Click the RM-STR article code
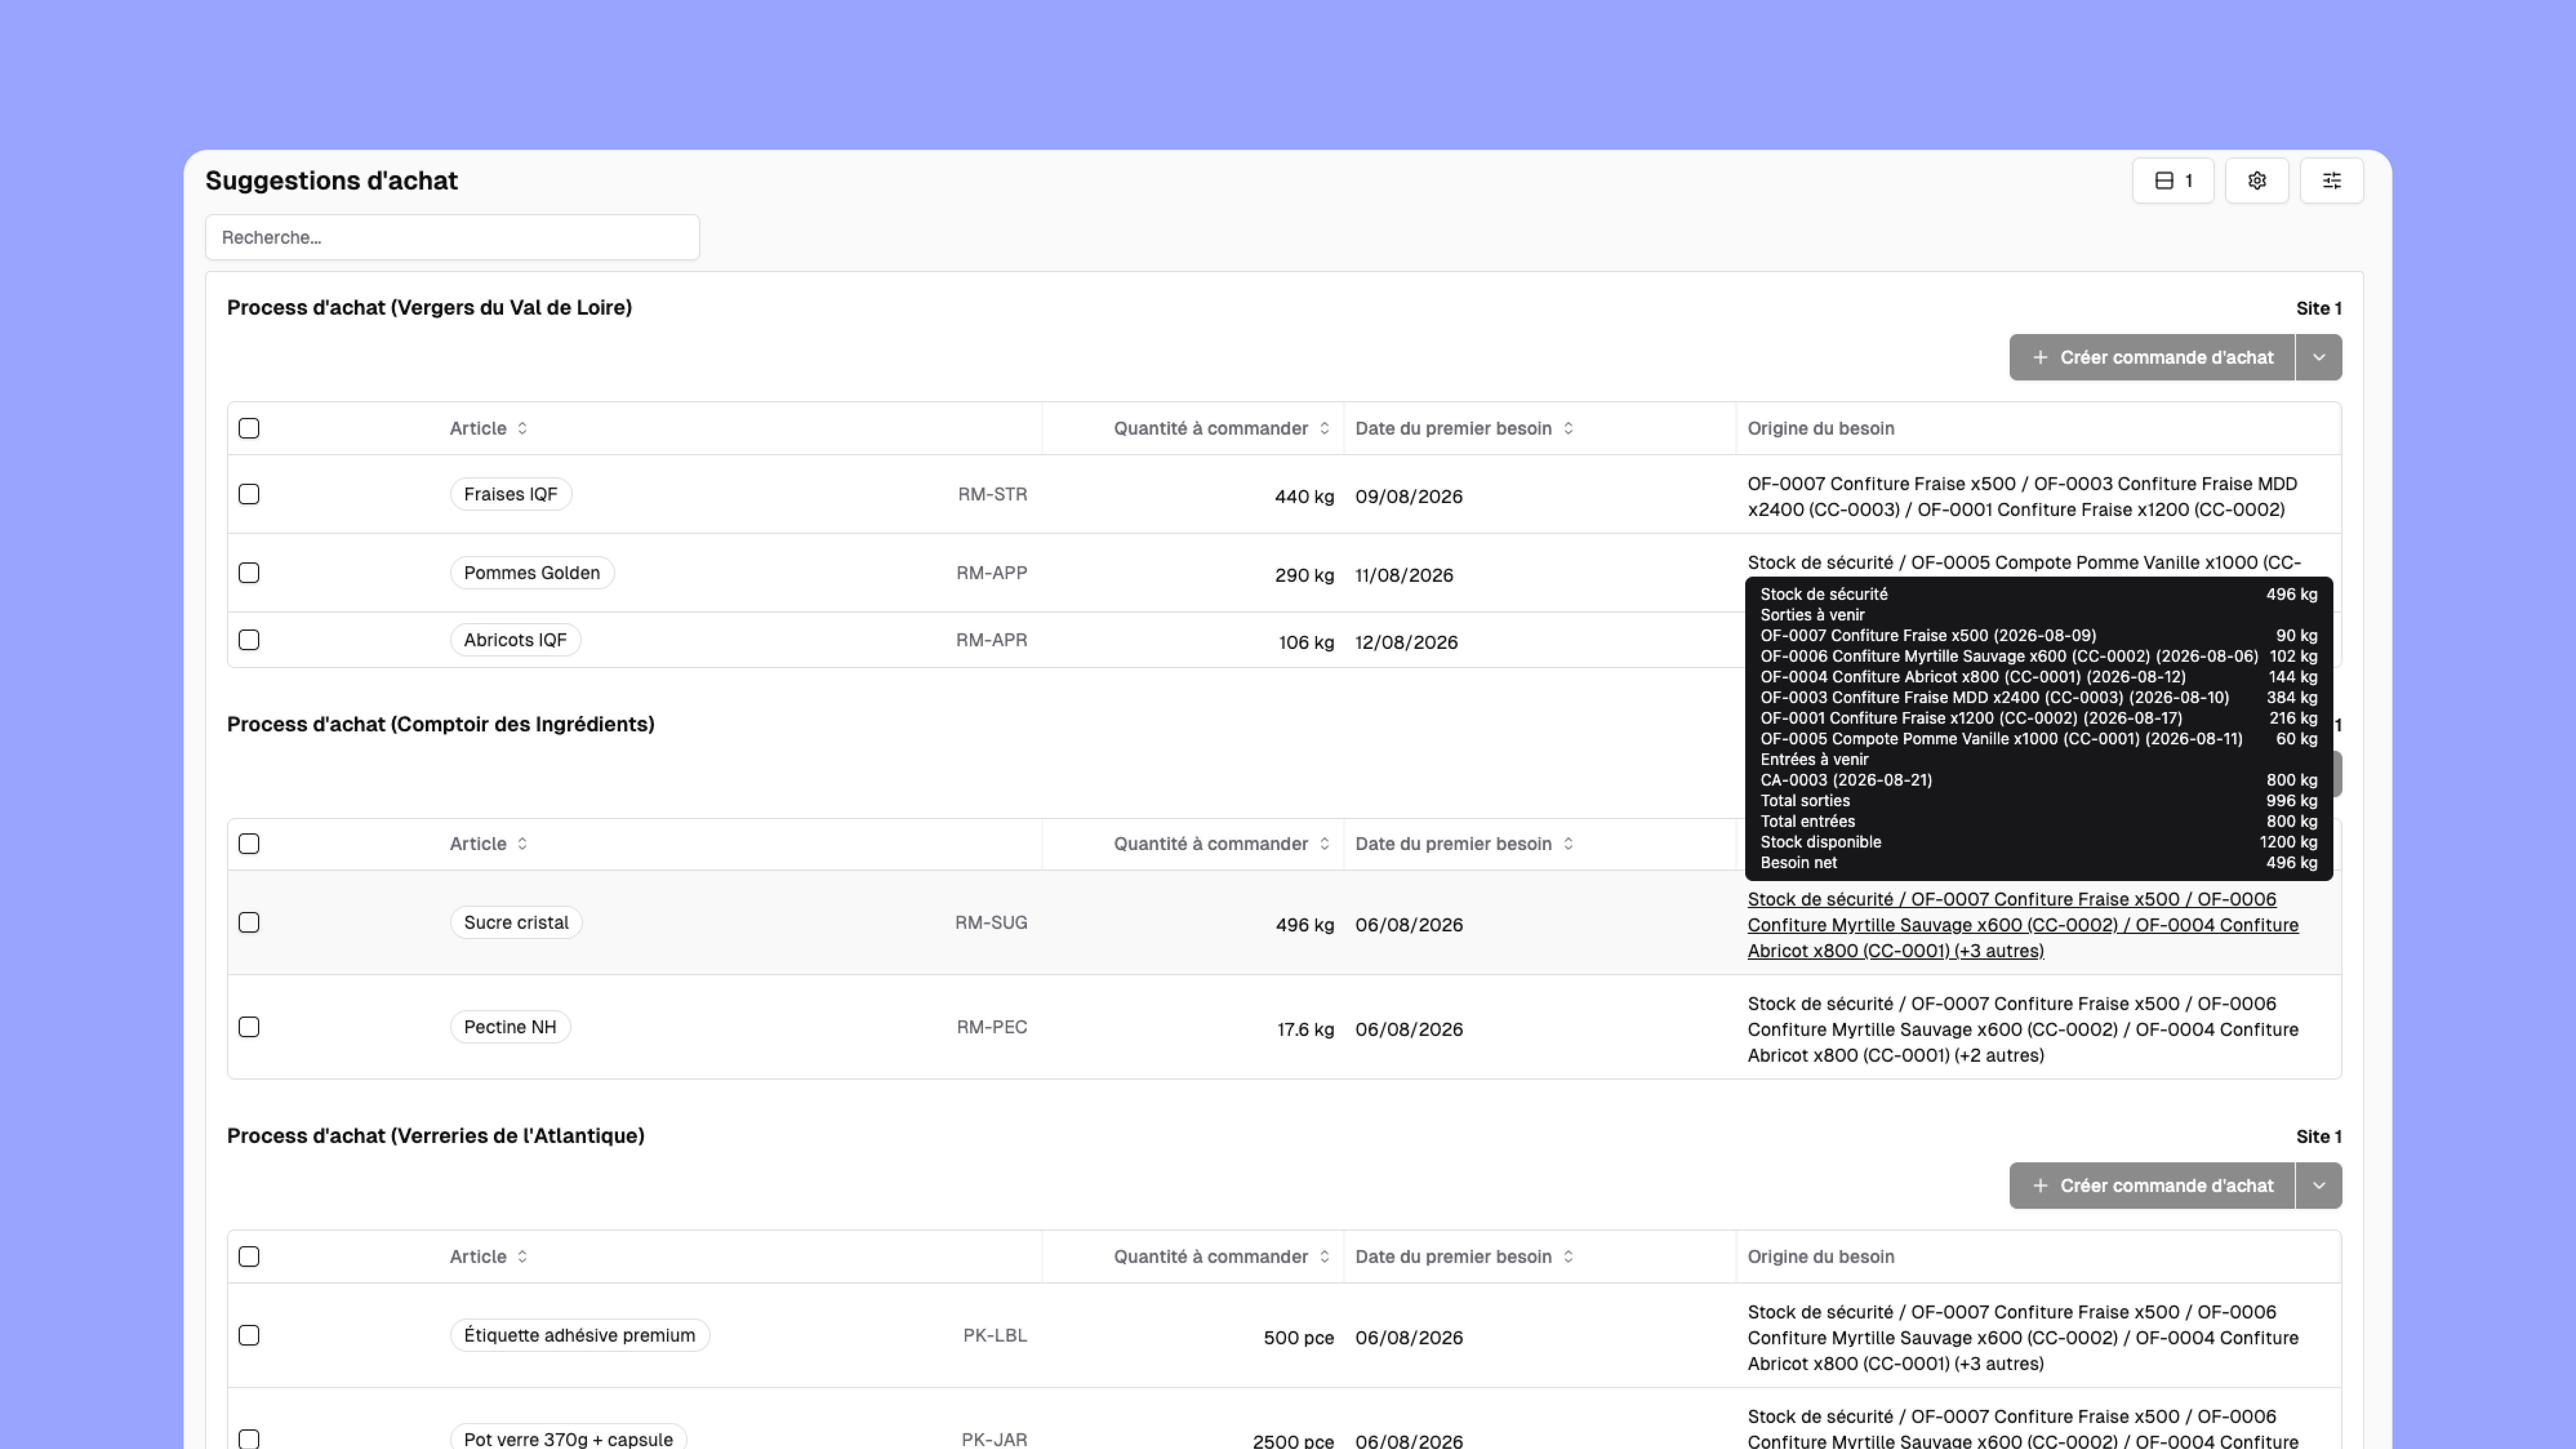The height and width of the screenshot is (1449, 2576). tap(992, 494)
